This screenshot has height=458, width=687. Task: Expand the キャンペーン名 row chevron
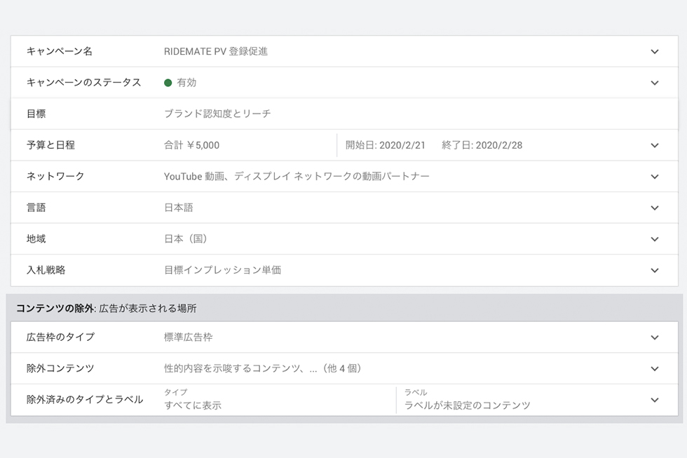655,52
